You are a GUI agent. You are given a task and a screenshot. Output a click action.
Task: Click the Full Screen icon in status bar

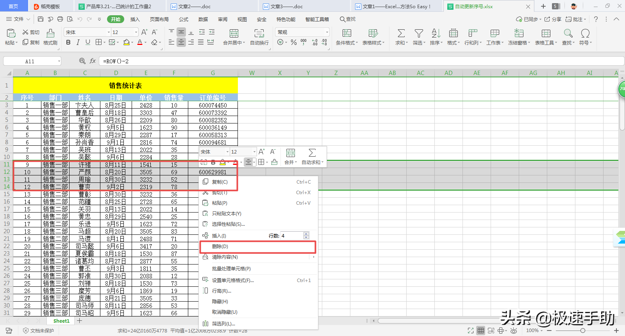[x=471, y=331]
